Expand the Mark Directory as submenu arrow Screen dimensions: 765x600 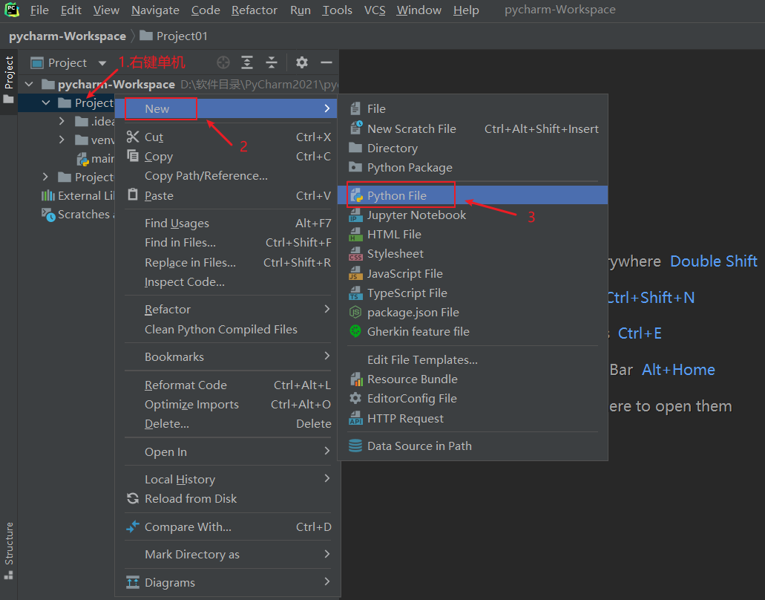tap(327, 554)
